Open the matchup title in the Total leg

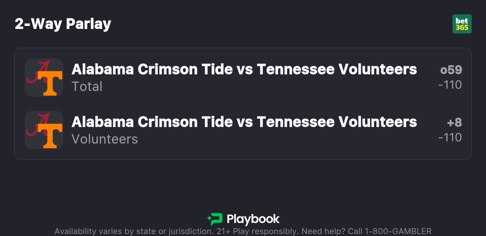[x=244, y=70]
